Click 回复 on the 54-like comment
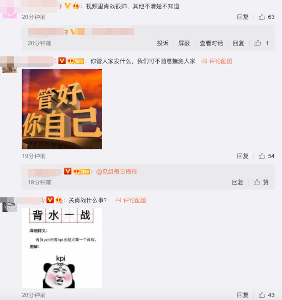Image resolution: width=282 pixels, height=300 pixels. (243, 156)
